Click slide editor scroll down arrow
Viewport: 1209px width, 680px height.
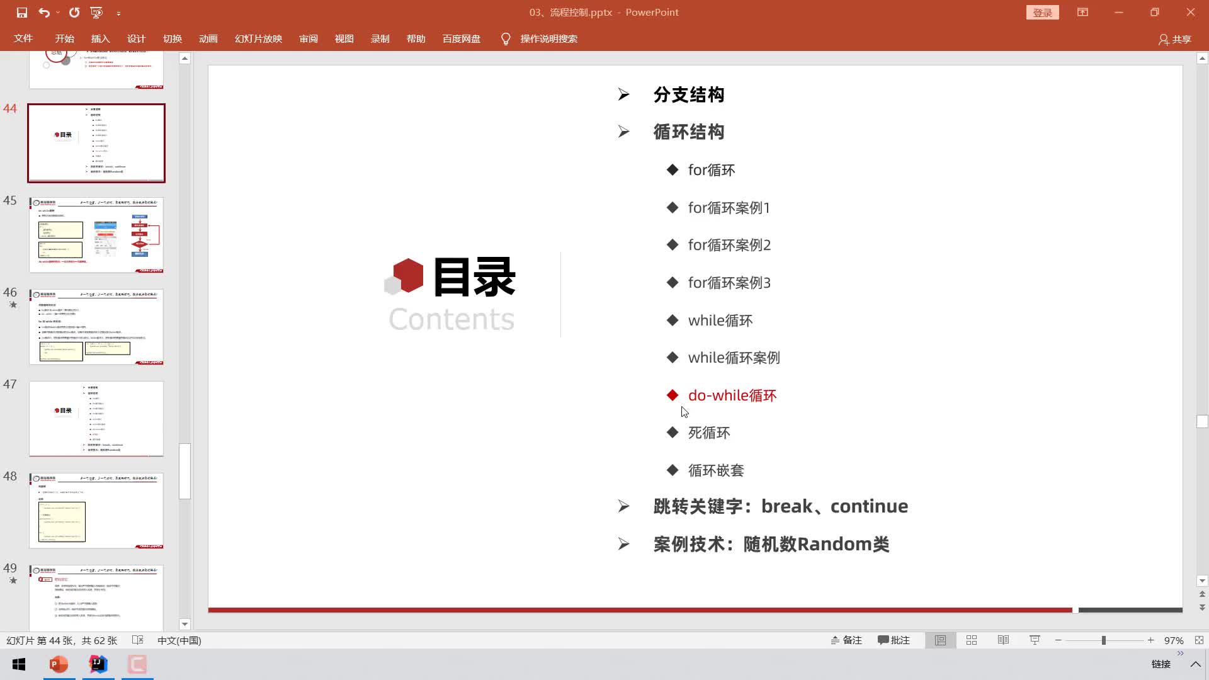click(1202, 581)
